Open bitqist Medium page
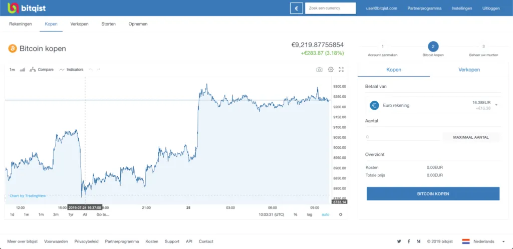This screenshot has width=513, height=249. pos(418,241)
